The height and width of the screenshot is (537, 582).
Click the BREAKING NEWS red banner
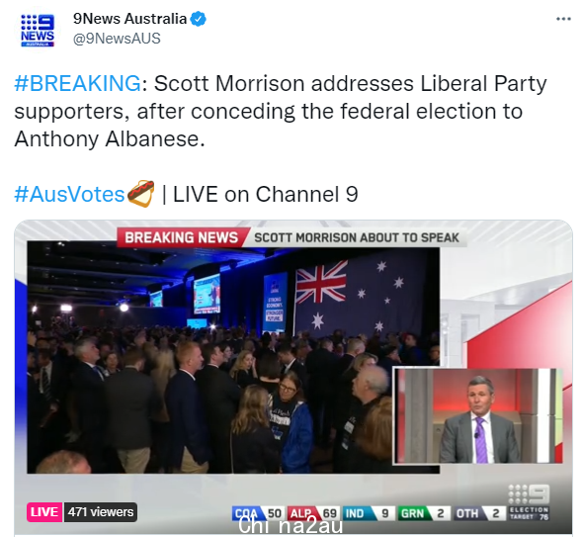[x=181, y=237]
